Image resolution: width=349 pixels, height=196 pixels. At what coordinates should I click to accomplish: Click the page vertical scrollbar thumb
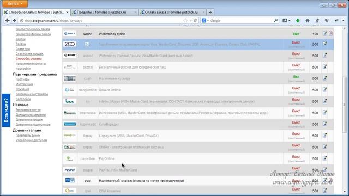click(344, 105)
